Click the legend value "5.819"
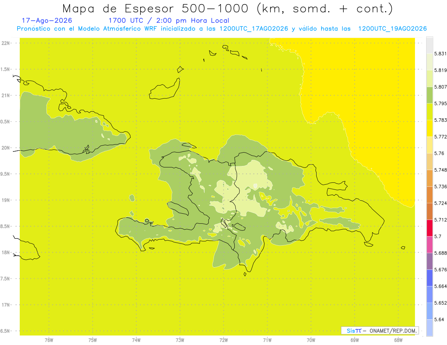 click(x=440, y=70)
